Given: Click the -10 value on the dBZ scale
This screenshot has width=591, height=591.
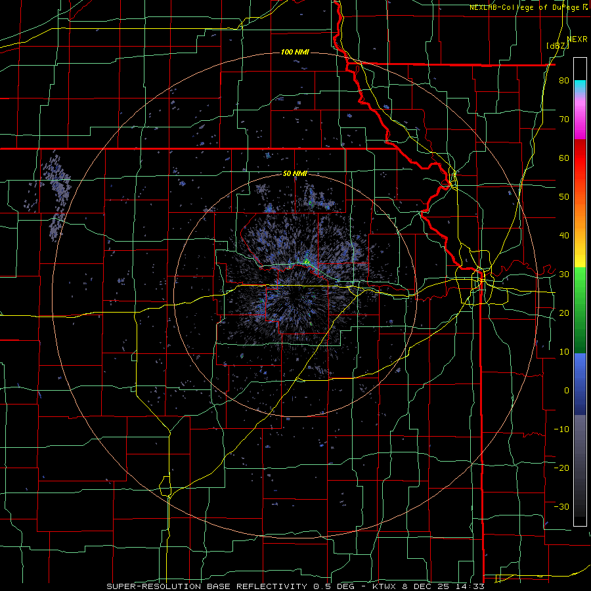Looking at the screenshot, I should (x=561, y=429).
